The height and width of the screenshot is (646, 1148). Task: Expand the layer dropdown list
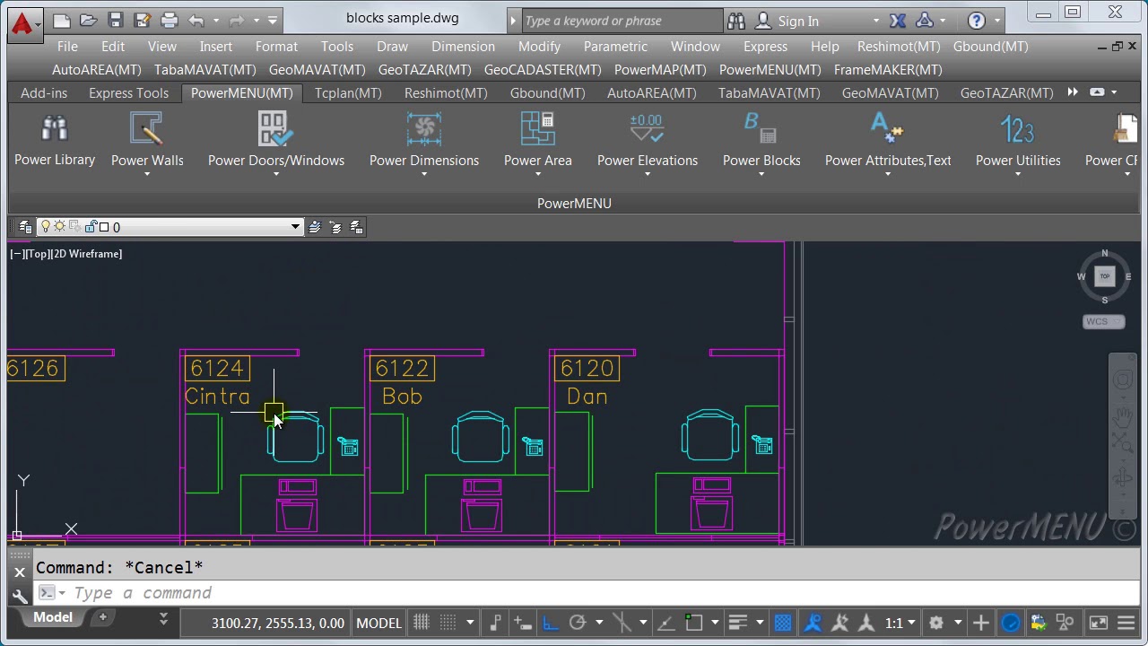tap(295, 227)
